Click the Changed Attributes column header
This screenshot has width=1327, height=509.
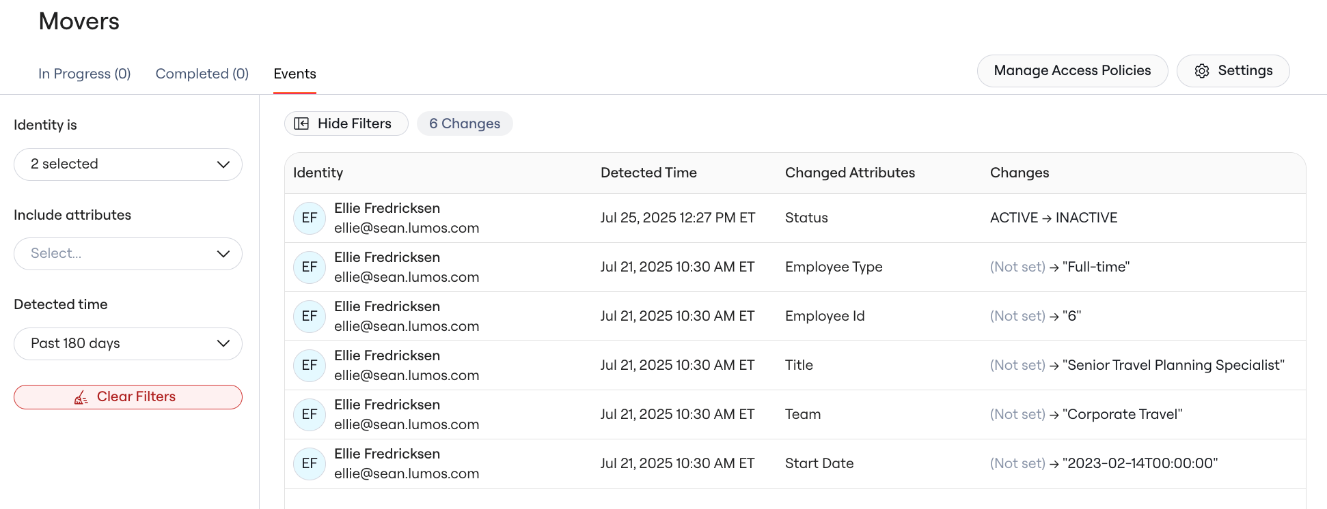(x=850, y=173)
